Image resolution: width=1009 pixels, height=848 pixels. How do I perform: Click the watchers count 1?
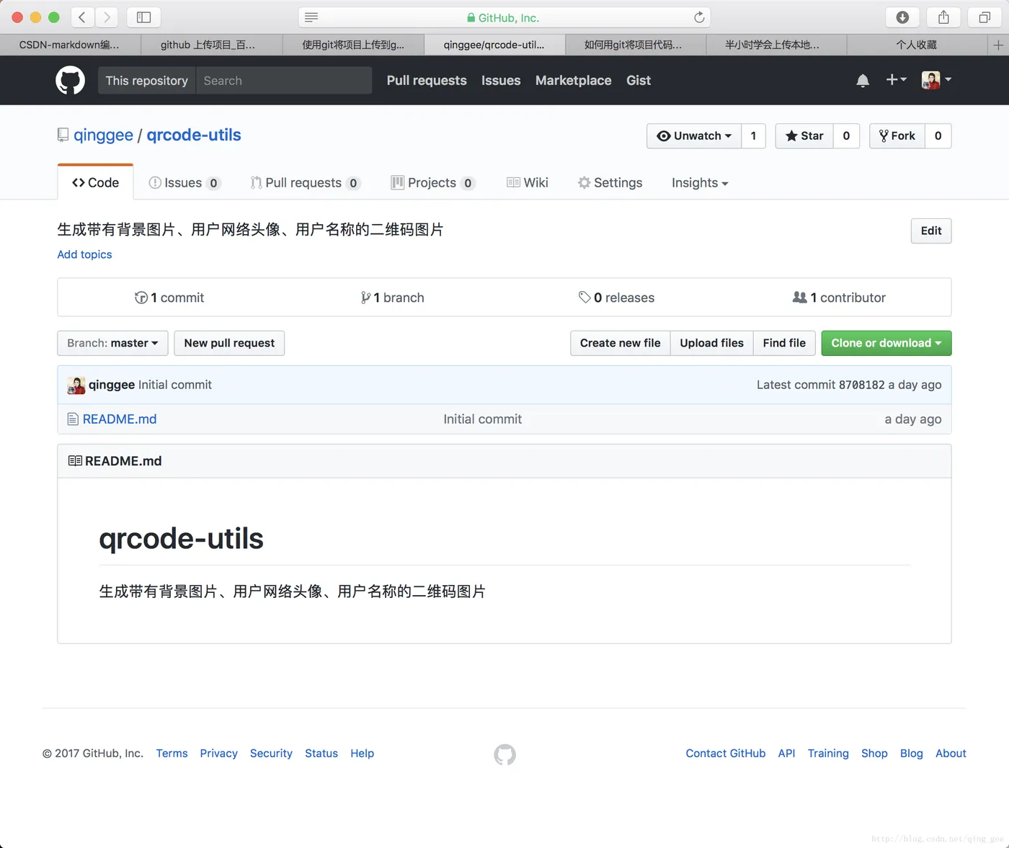point(754,135)
